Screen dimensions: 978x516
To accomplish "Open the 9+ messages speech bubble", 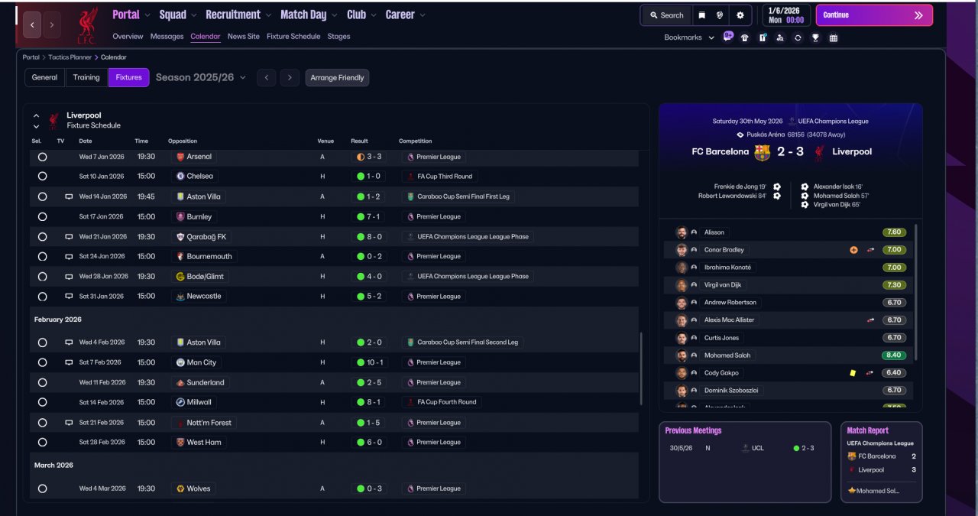I will tap(727, 37).
